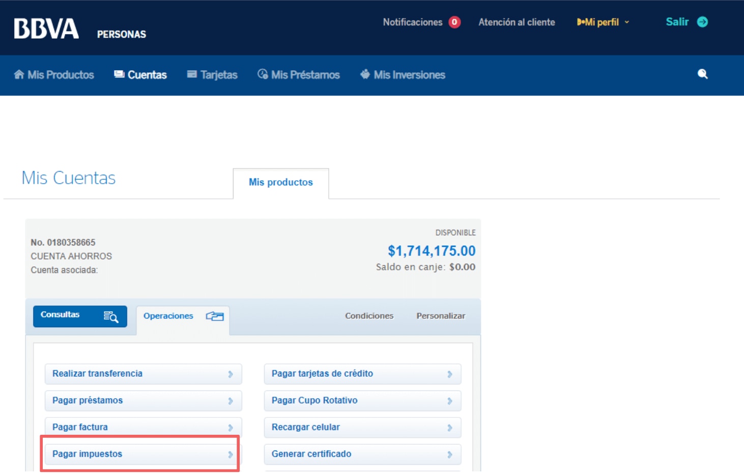Select Realizar transferencia operation

point(143,374)
